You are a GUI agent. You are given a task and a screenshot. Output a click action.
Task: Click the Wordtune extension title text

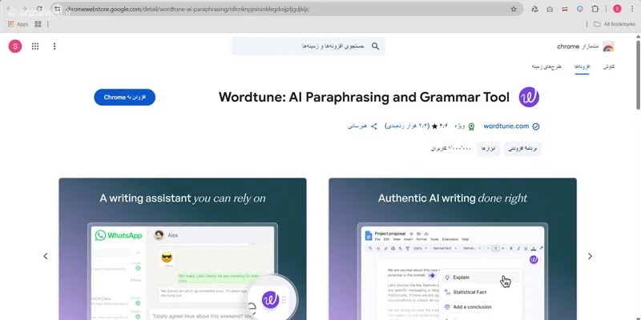pyautogui.click(x=364, y=97)
